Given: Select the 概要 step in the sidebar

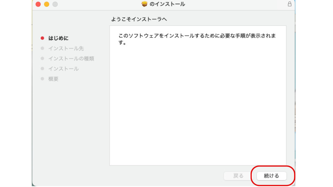Looking at the screenshot, I should click(53, 79).
